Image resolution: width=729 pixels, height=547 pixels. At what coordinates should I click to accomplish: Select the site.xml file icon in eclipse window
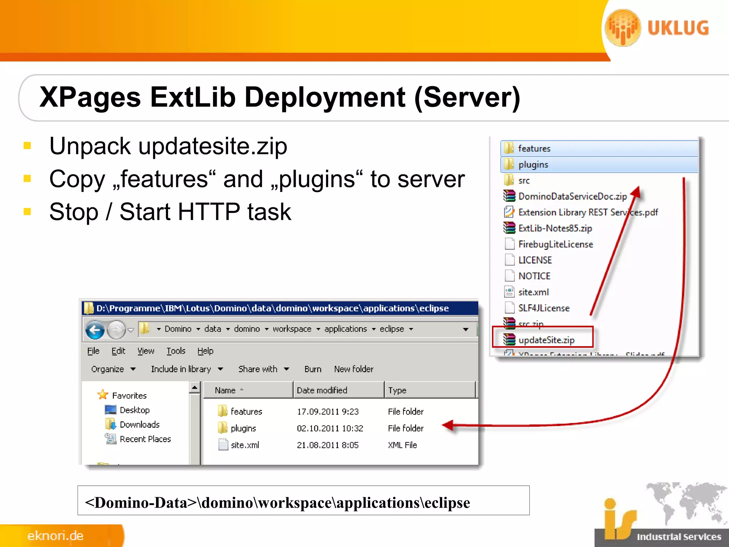pyautogui.click(x=223, y=445)
